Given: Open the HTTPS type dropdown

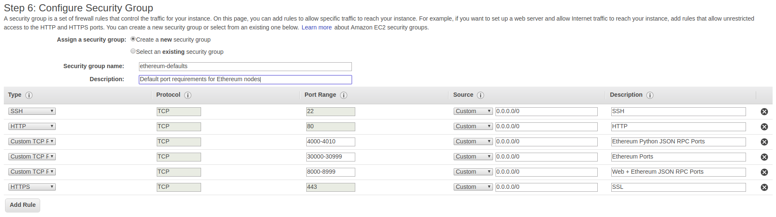Looking at the screenshot, I should (32, 187).
